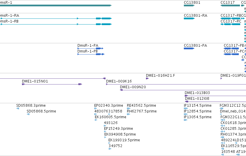Viewport: 246px width, 156px height.
Task: Click EST SD05868.3prime
Action: (x=18, y=108)
